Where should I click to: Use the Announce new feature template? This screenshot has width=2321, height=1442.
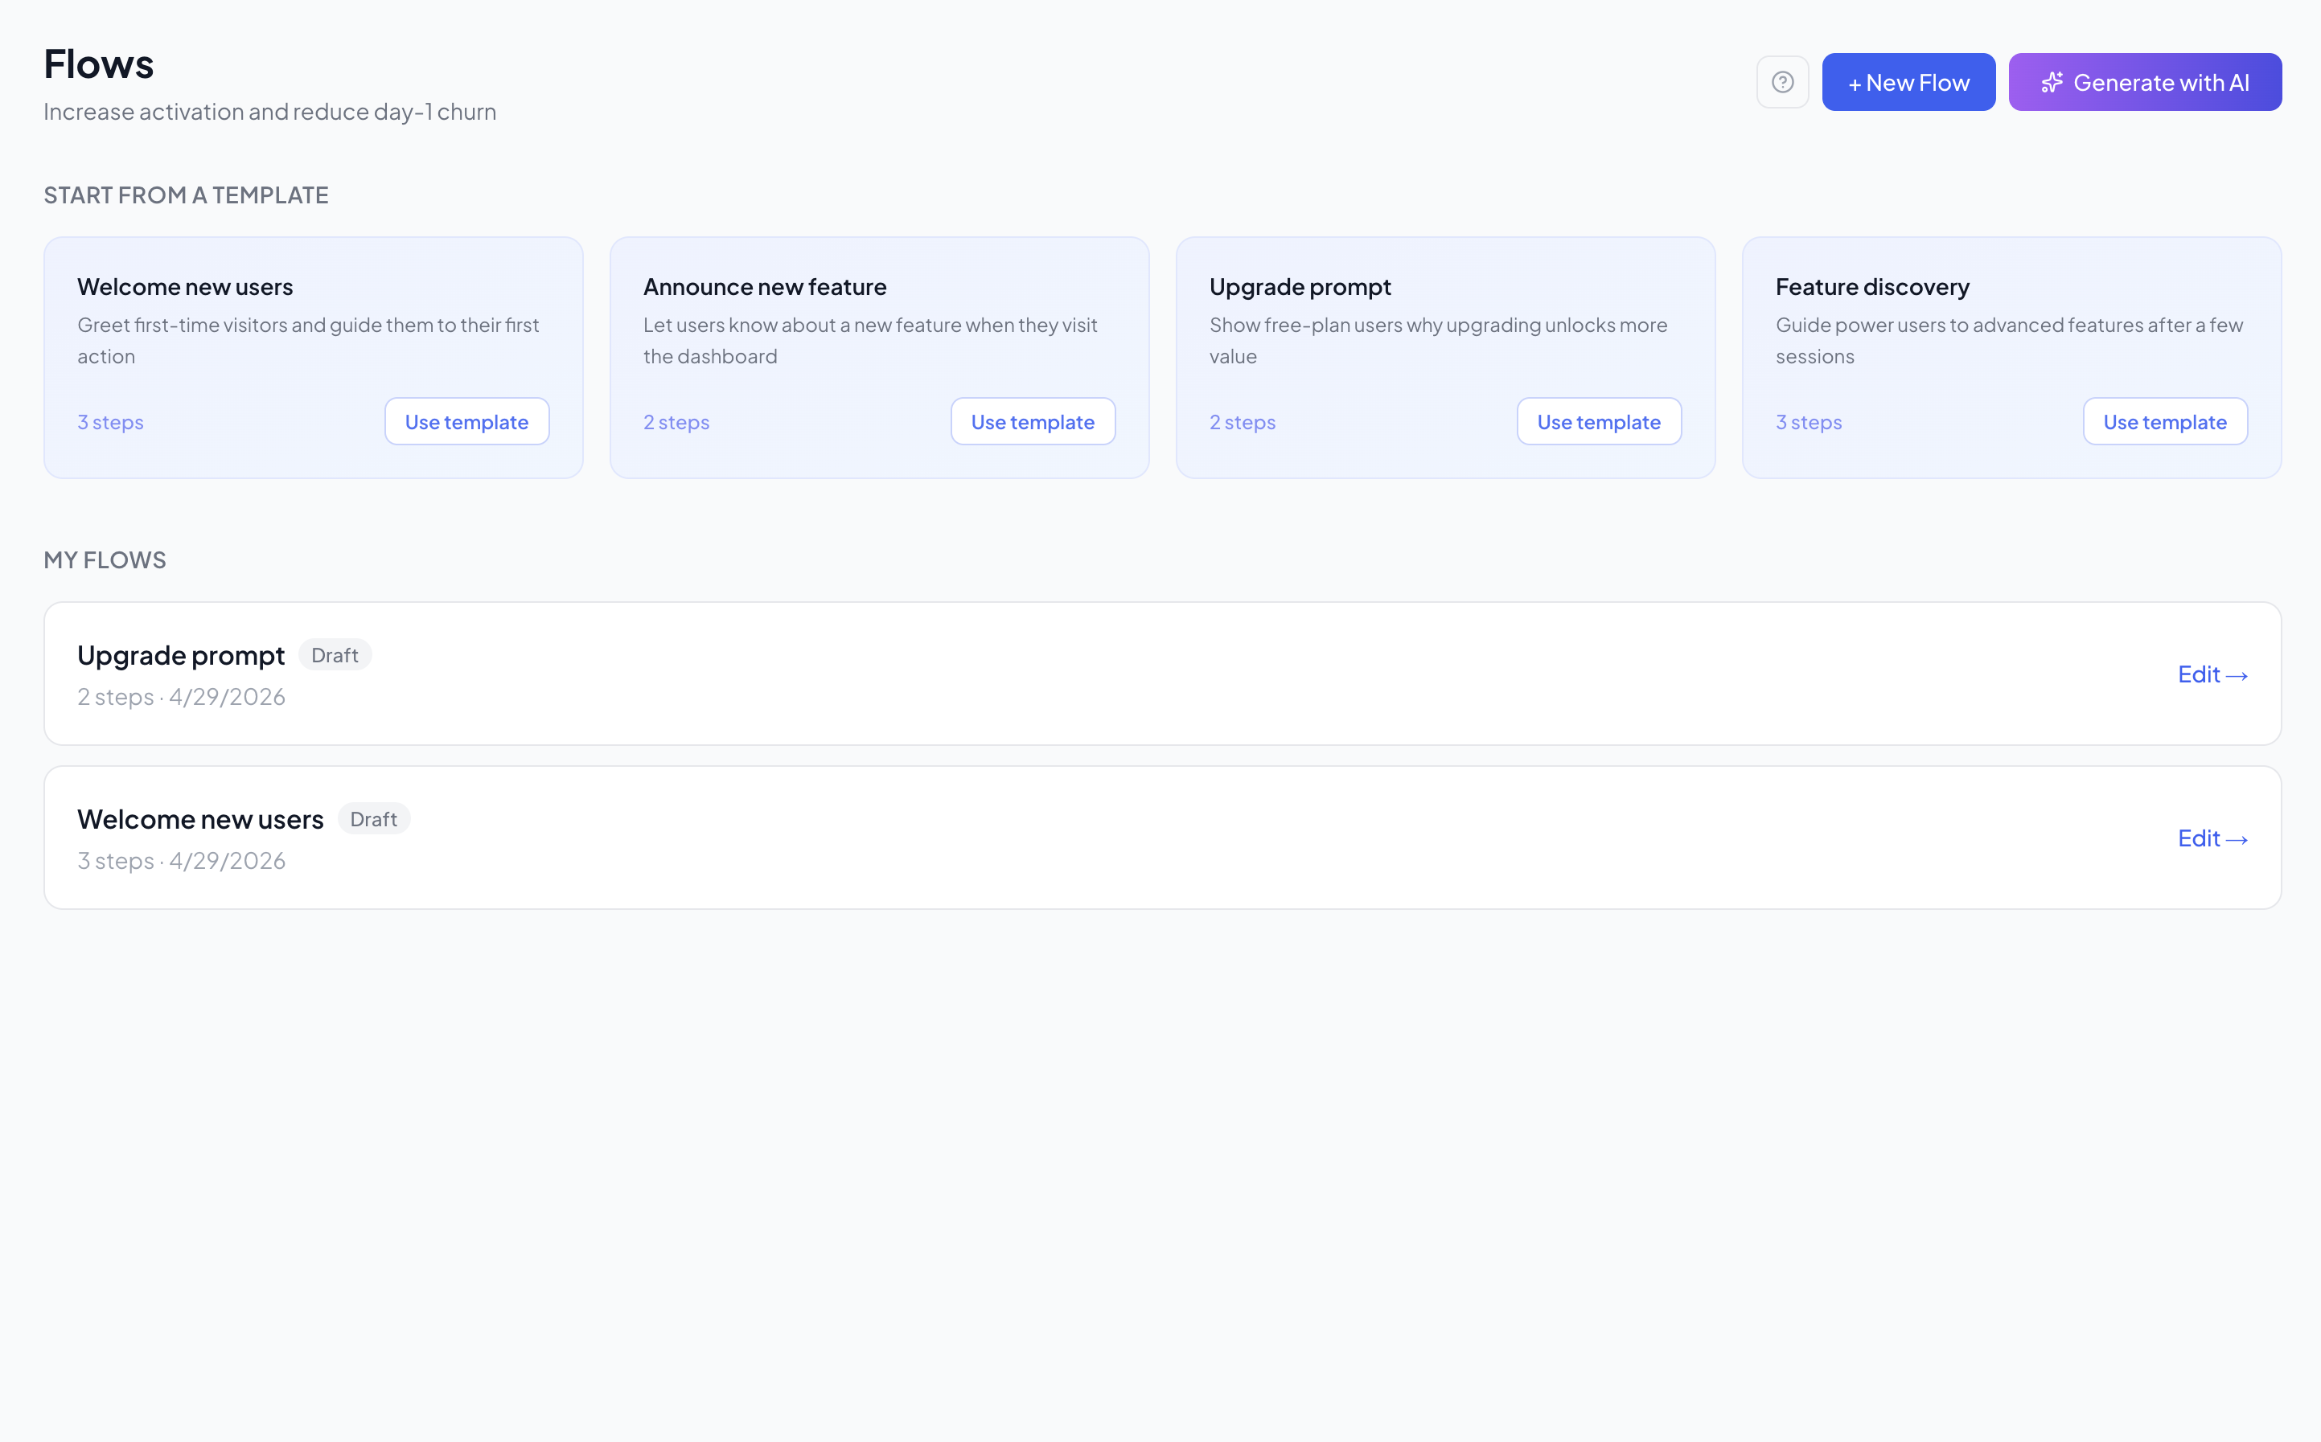pos(1032,421)
